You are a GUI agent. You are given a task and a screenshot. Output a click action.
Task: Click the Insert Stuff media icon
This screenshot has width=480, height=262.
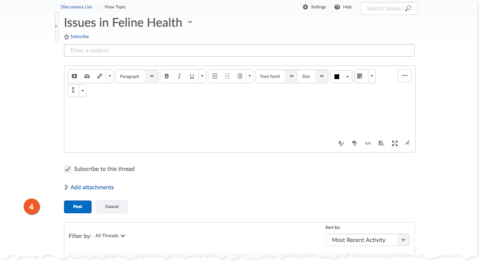(74, 76)
